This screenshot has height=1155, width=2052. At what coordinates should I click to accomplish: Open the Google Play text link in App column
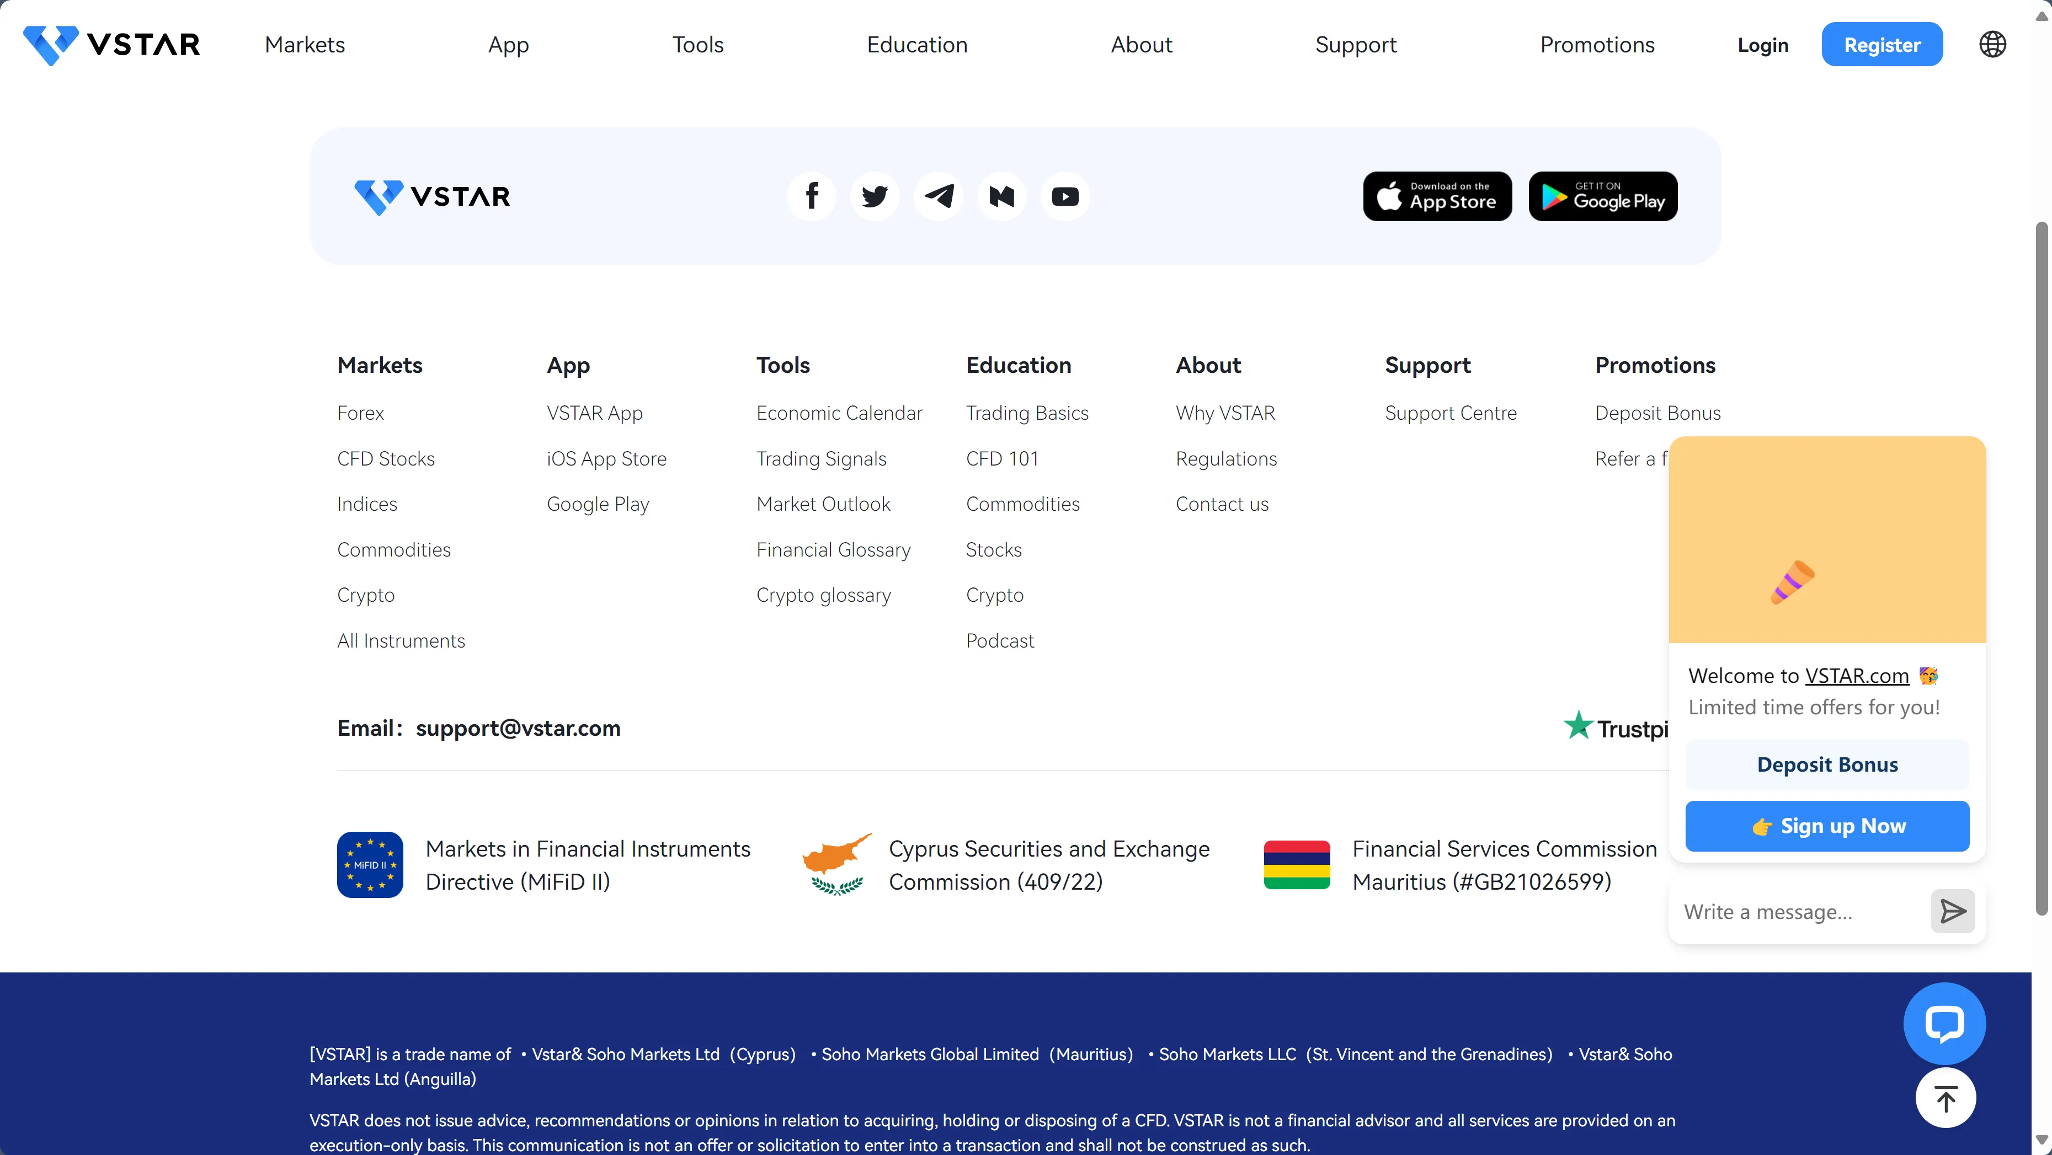(x=598, y=504)
